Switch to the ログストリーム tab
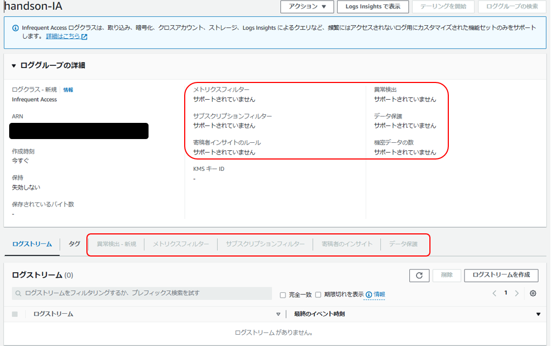Screen dimensions: 552x346 [32, 244]
